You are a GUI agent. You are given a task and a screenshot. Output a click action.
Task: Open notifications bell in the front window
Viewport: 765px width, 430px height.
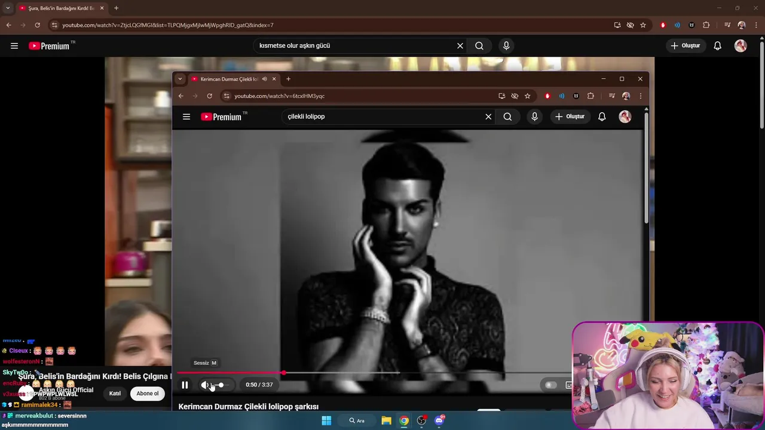tap(602, 117)
